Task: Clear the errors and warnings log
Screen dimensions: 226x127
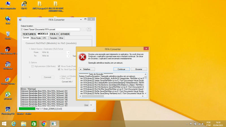Action: pyautogui.click(x=86, y=105)
